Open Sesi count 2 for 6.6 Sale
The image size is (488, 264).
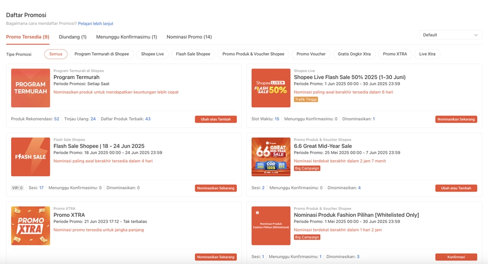point(263,187)
